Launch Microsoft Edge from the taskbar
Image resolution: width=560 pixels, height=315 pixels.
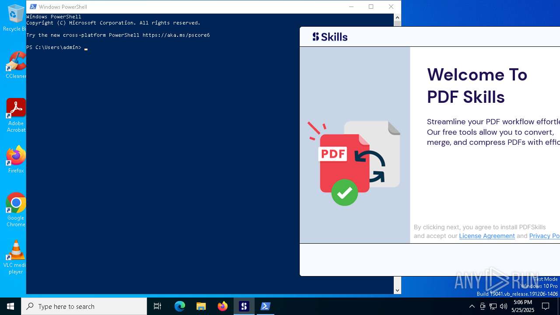click(180, 306)
